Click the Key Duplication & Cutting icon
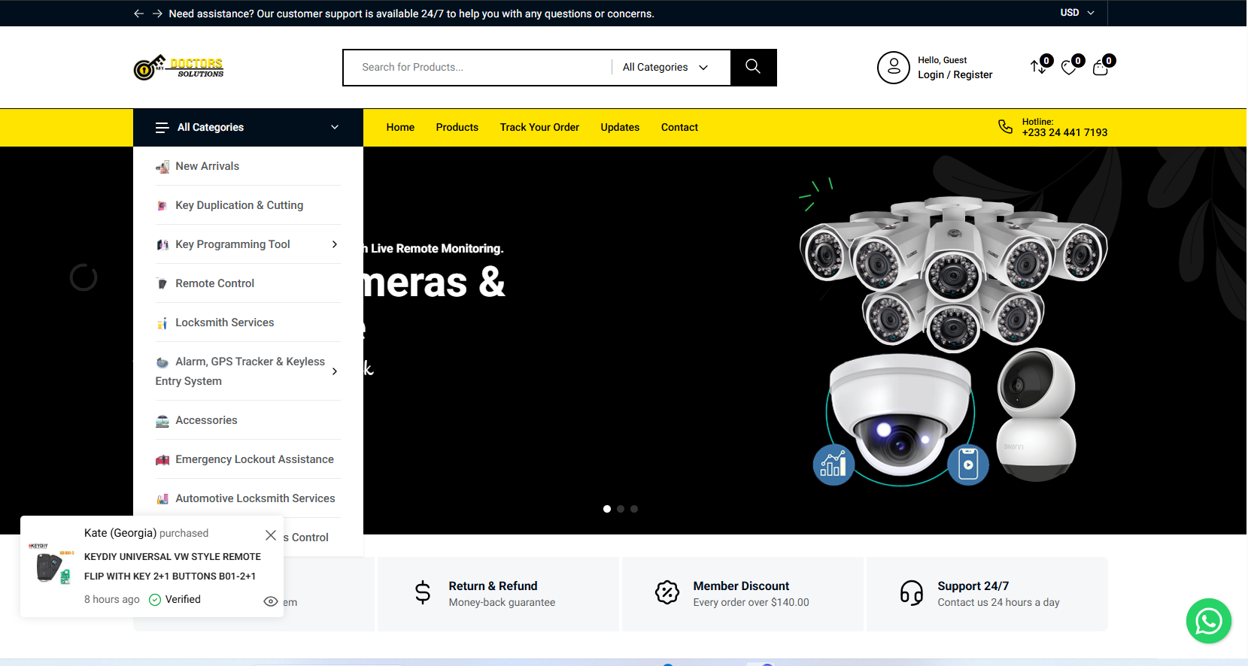This screenshot has width=1248, height=666. click(162, 206)
